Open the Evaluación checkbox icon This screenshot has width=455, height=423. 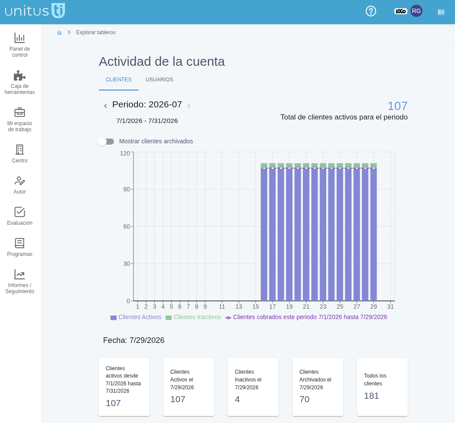19,212
